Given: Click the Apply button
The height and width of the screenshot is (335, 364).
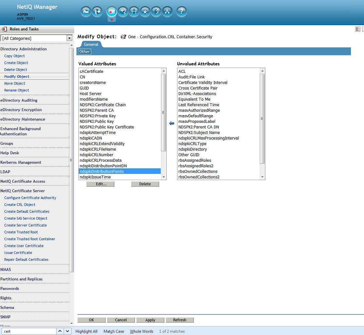Looking at the screenshot, I should 150,320.
